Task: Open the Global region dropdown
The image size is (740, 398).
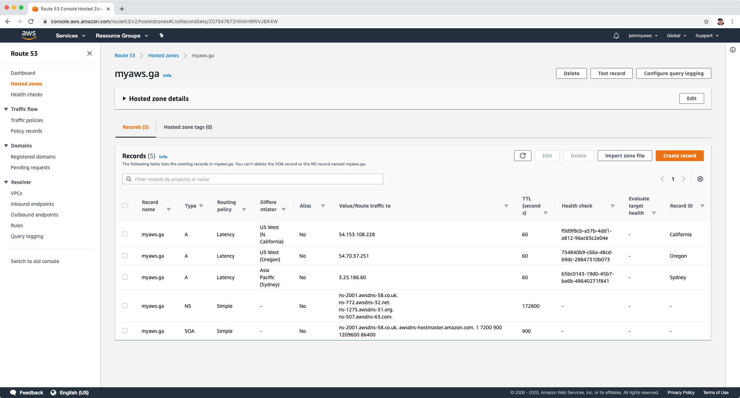Action: click(x=676, y=35)
